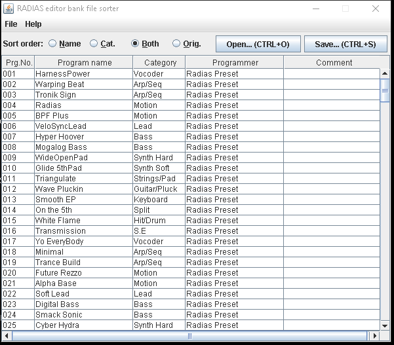Screen dimensions: 394x345
Task: Select the On the 5th program name
Action: click(x=83, y=210)
